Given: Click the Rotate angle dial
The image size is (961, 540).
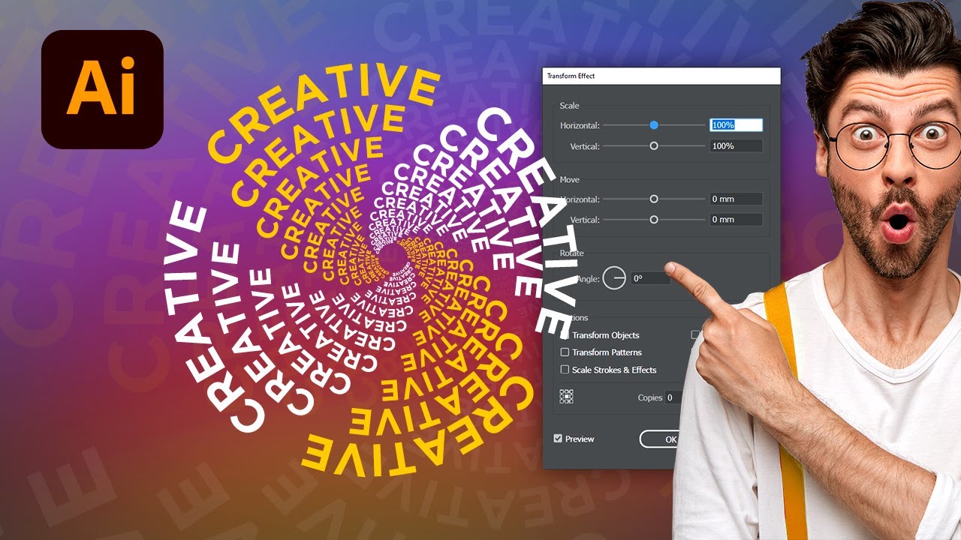Looking at the screenshot, I should coord(614,278).
